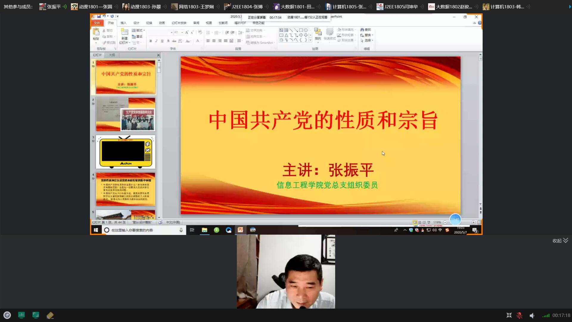The height and width of the screenshot is (322, 572).
Task: Click the camera icon in the bottom-left bar
Action: pos(7,315)
